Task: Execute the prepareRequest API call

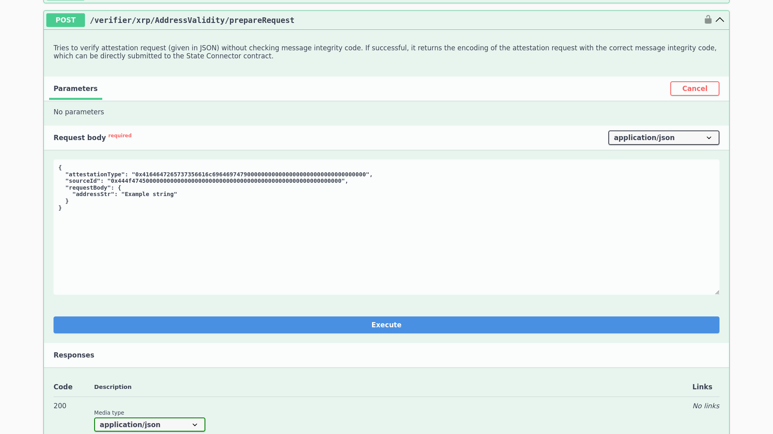Action: coord(386,325)
